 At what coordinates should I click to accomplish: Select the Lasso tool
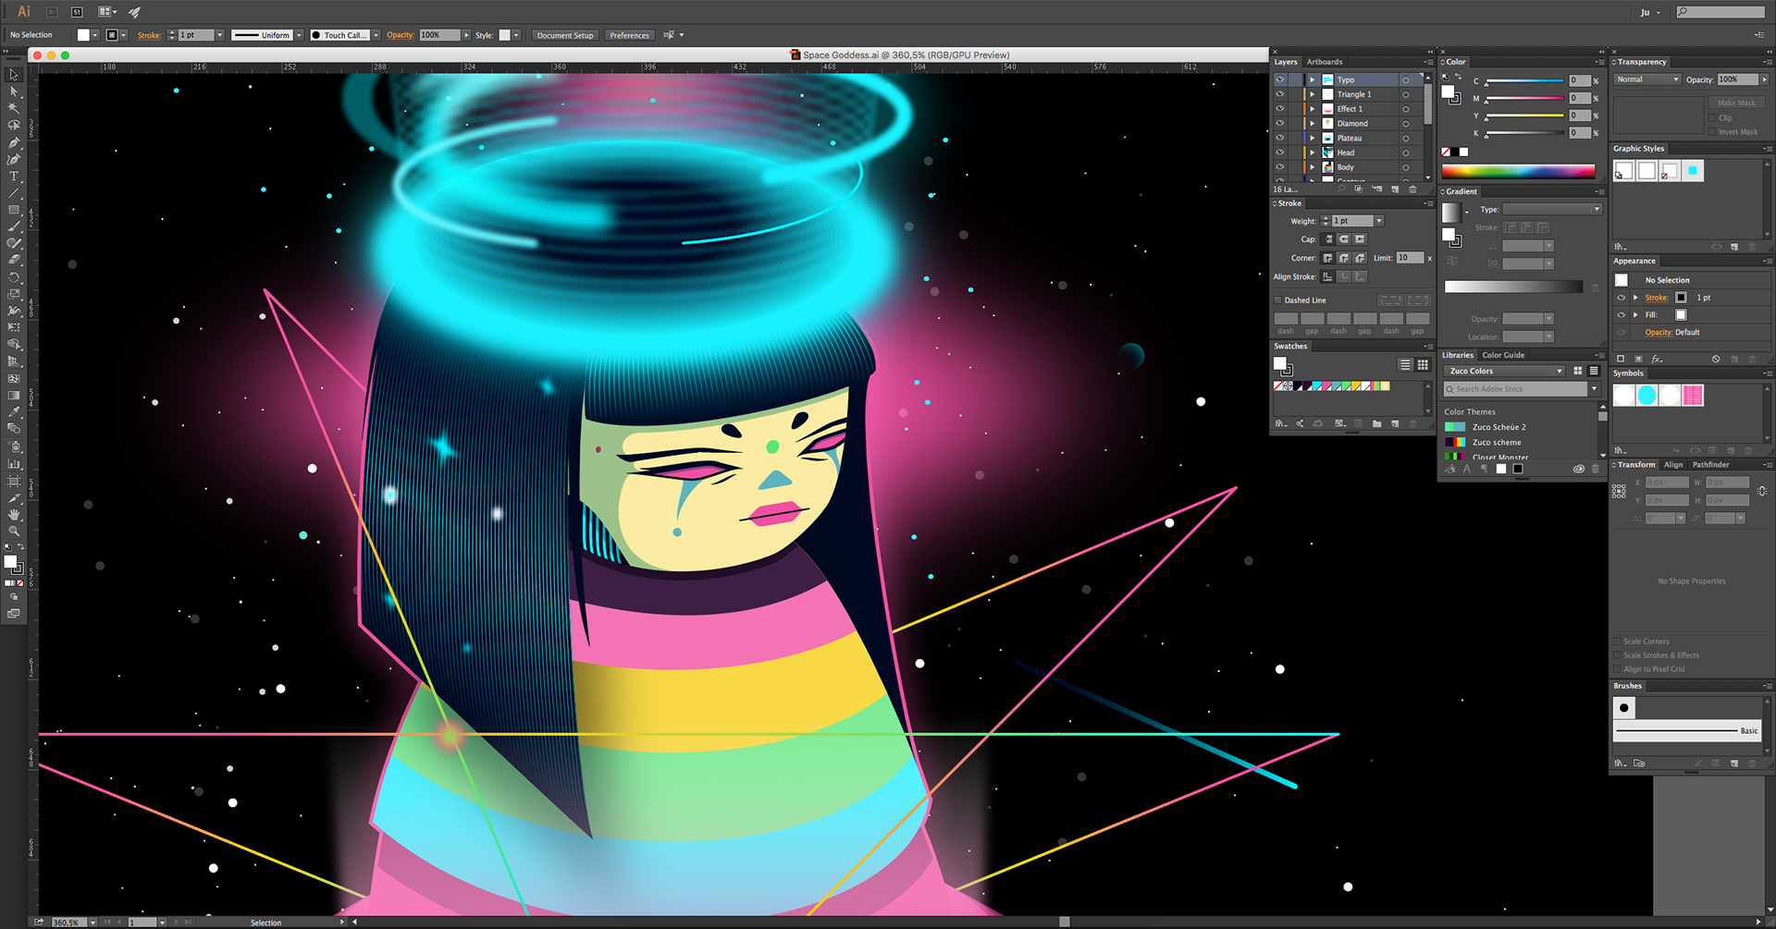(14, 125)
